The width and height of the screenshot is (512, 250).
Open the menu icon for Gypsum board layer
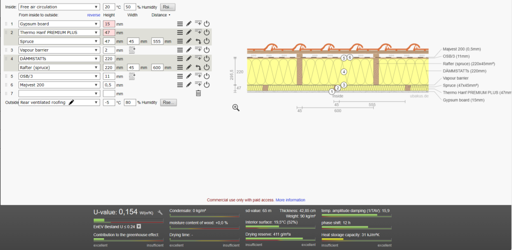180,24
